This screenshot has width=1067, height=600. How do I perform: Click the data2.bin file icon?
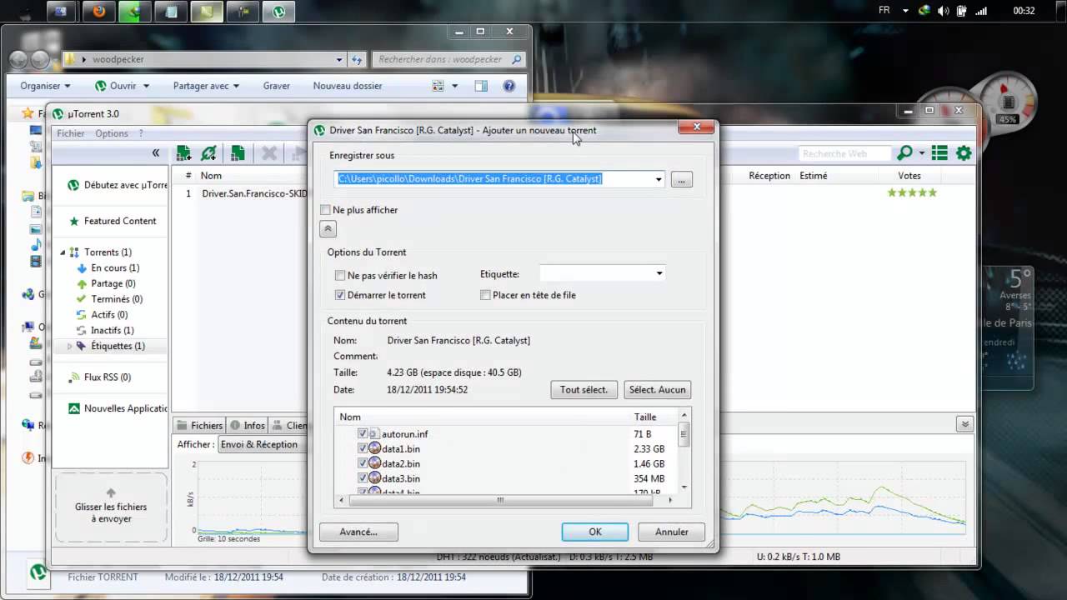(375, 463)
